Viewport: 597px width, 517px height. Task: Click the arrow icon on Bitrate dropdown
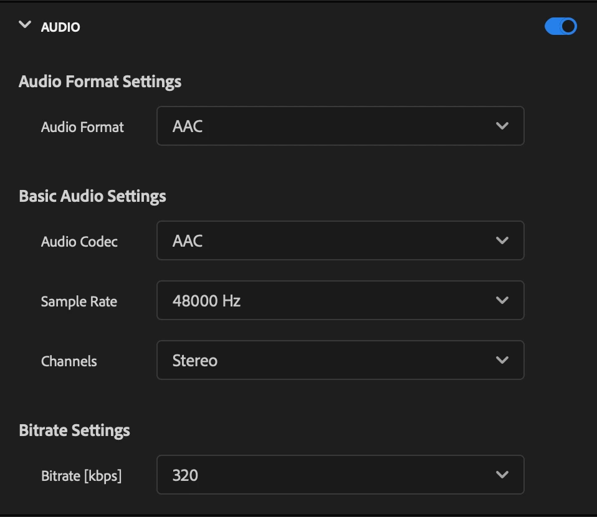pos(502,475)
